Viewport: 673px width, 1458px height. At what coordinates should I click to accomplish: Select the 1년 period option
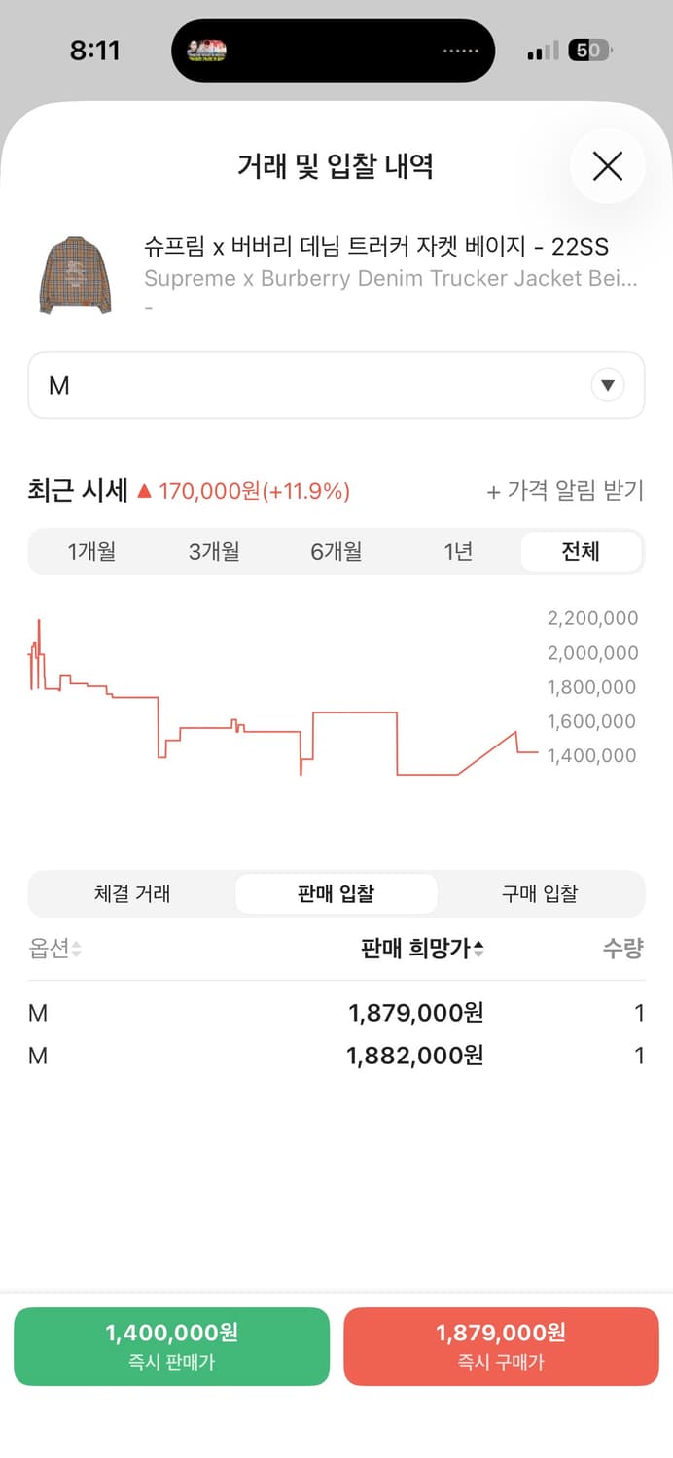459,551
